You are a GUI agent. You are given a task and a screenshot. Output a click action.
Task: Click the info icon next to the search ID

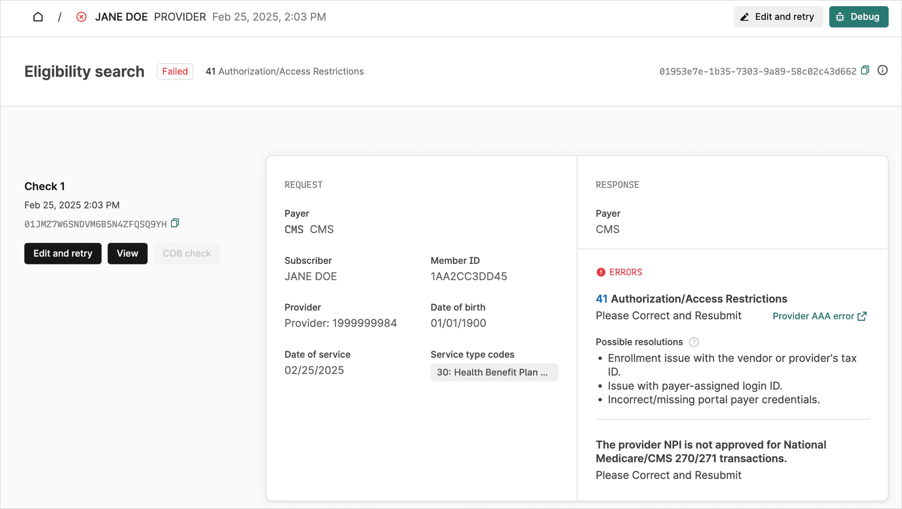[x=883, y=70]
